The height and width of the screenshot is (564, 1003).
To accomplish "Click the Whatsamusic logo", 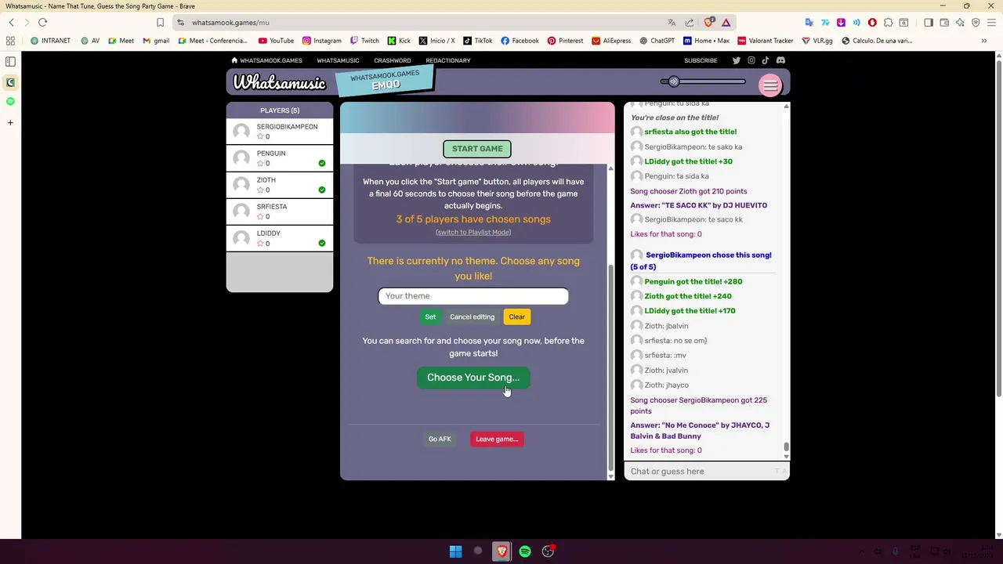I will (x=279, y=82).
